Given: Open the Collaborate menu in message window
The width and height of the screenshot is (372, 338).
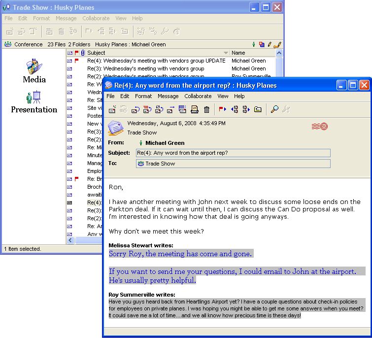Looking at the screenshot, I should pos(198,96).
